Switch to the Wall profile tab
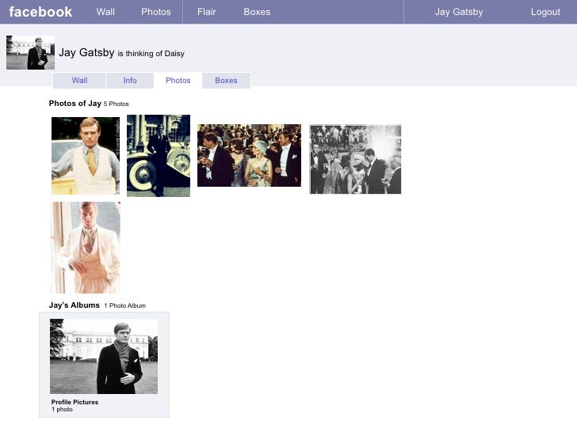This screenshot has width=577, height=432. pos(79,81)
